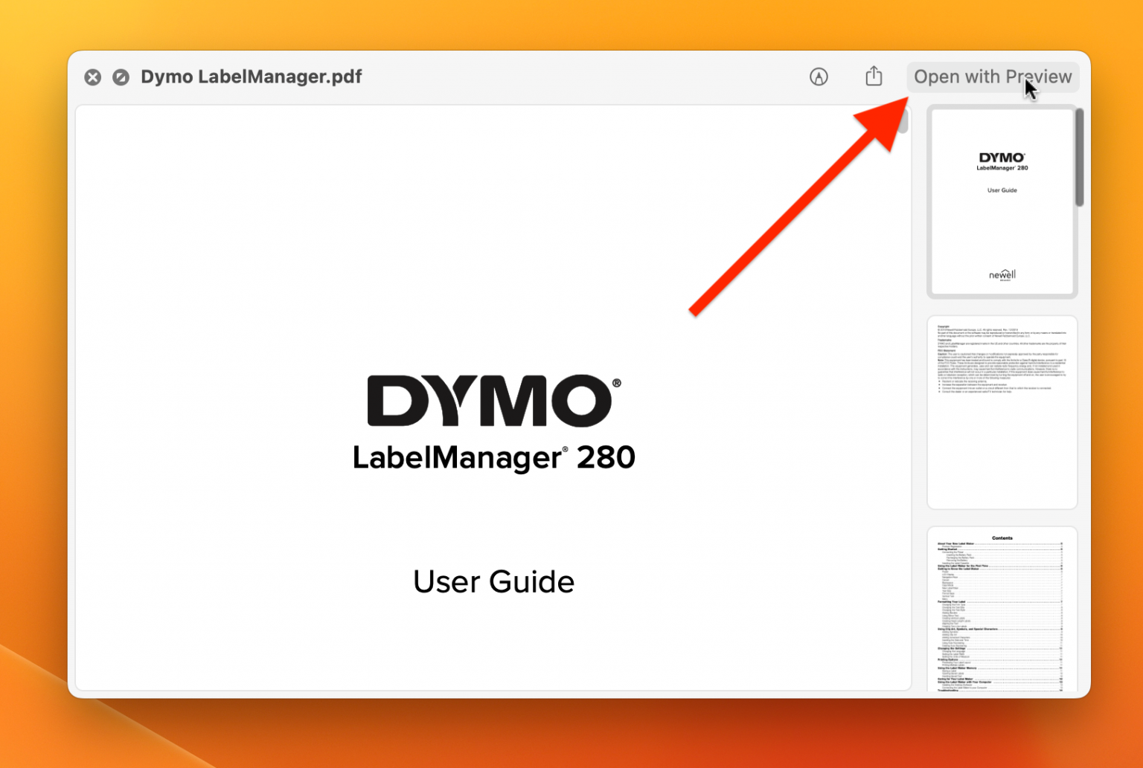Click the main document scrollbar handle
1143x768 pixels.
(x=903, y=122)
